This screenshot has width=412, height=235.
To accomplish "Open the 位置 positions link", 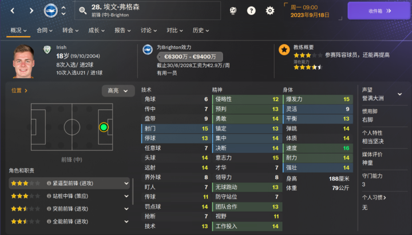I will (x=19, y=90).
